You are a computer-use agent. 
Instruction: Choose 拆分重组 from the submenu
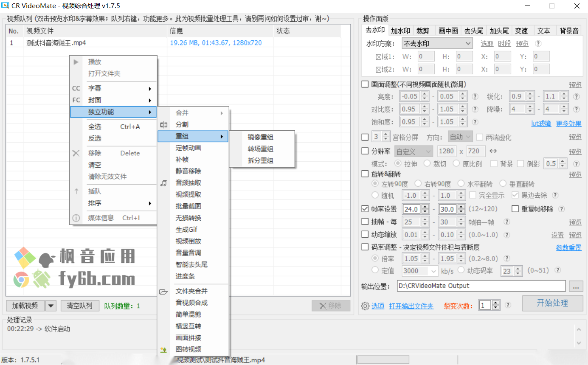pyautogui.click(x=261, y=161)
